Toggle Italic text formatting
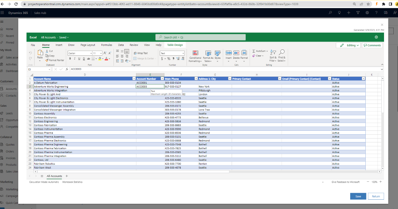The width and height of the screenshot is (398, 209). [x=75, y=59]
